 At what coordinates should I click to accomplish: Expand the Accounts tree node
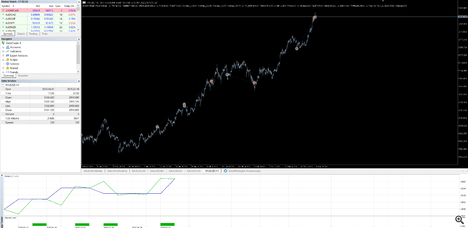tap(3, 47)
